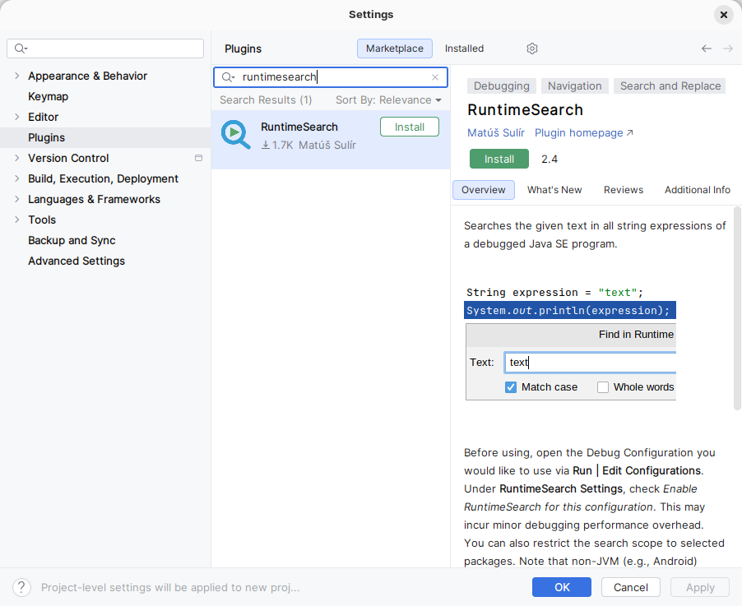Click the forward navigation arrow
The image size is (742, 606).
(x=728, y=49)
